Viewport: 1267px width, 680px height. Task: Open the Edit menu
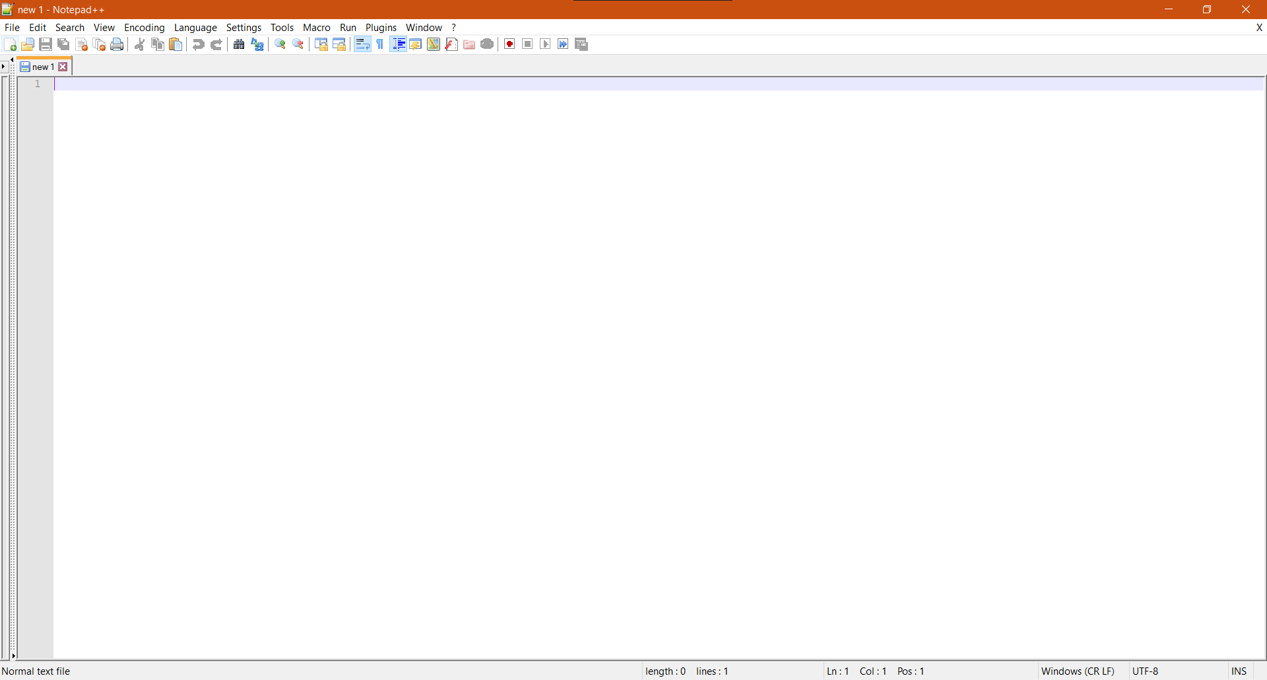tap(38, 27)
